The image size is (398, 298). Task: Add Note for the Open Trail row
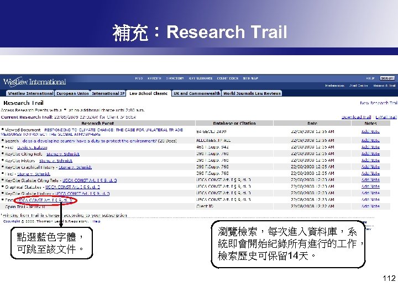pyautogui.click(x=370, y=206)
